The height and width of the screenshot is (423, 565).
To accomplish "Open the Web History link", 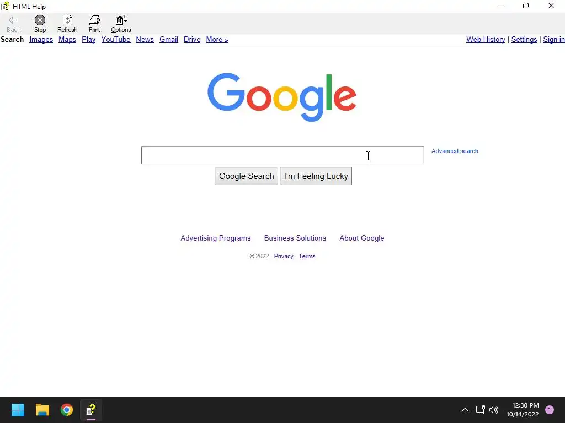I will [x=486, y=40].
